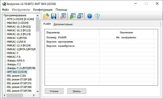Select BSL режим ST10F168 in the tree
Image resolution: width=163 pixels, height=99 pixels.
[x=19, y=79]
